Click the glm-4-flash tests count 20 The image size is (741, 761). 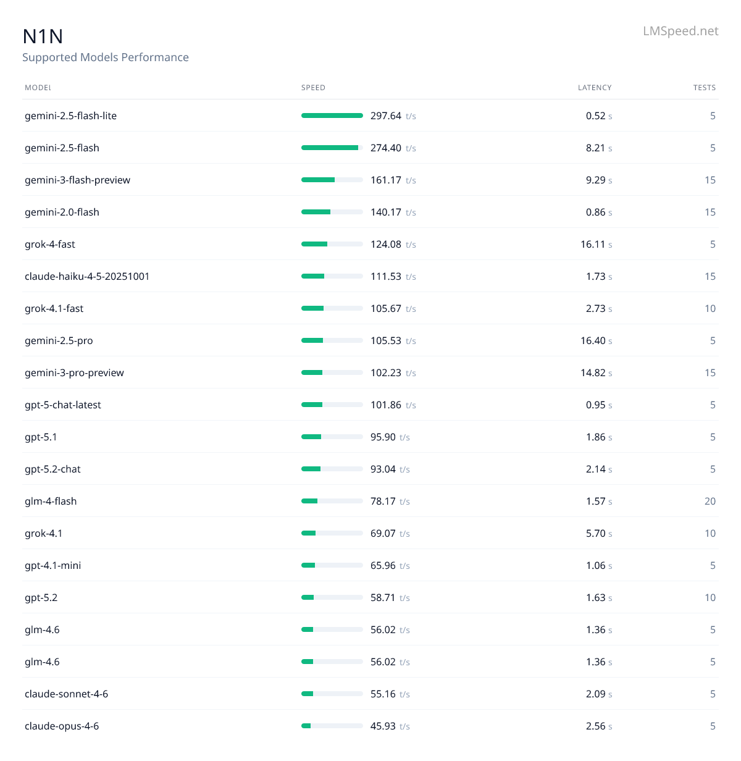coord(710,501)
